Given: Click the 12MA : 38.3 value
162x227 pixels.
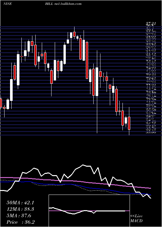Looking at the screenshot, I should [20, 209].
